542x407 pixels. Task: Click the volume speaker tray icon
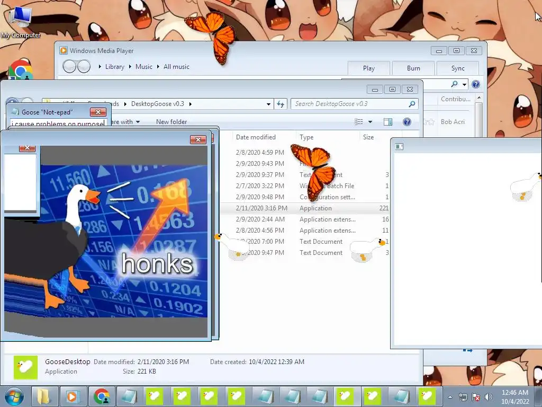(x=488, y=397)
